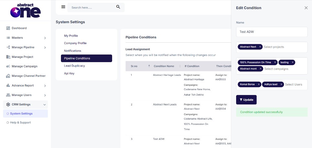Select Pipeline Conditions tab
The image size is (312, 148).
tap(87, 58)
